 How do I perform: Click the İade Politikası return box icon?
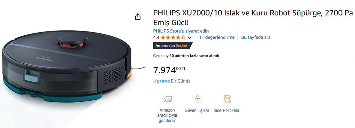point(227,99)
